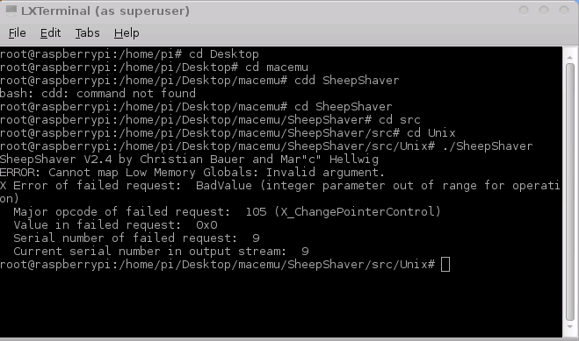Click the "./SheepShaver" command text
The width and height of the screenshot is (579, 341).
[488, 146]
